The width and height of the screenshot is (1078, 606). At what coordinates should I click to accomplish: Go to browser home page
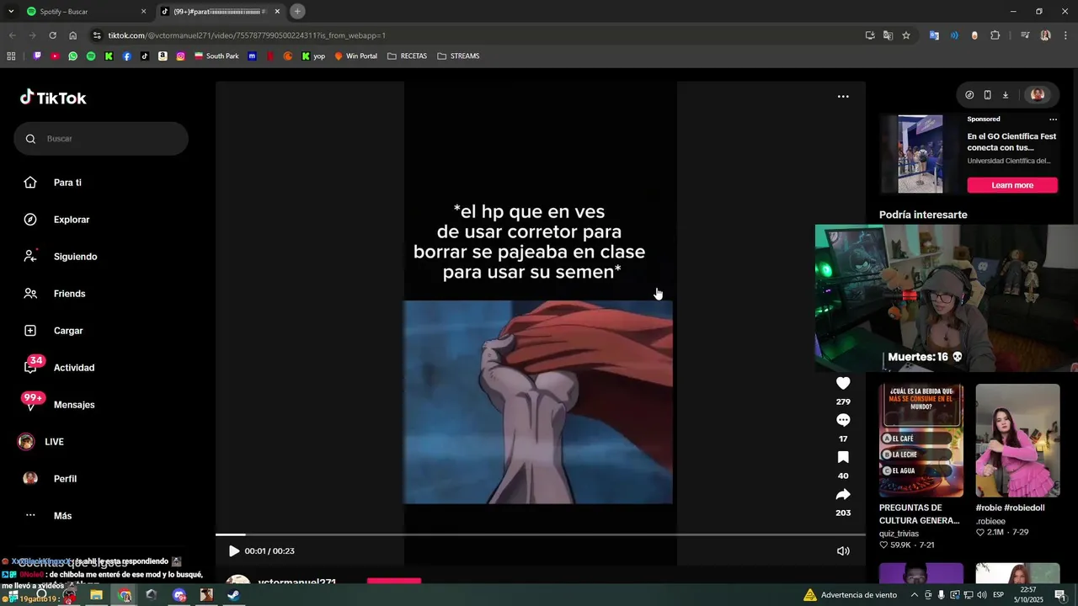coord(72,35)
